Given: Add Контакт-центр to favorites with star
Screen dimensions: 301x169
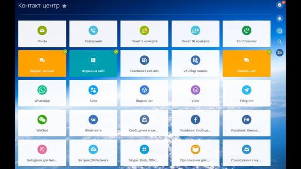Looking at the screenshot, I should 64,6.
